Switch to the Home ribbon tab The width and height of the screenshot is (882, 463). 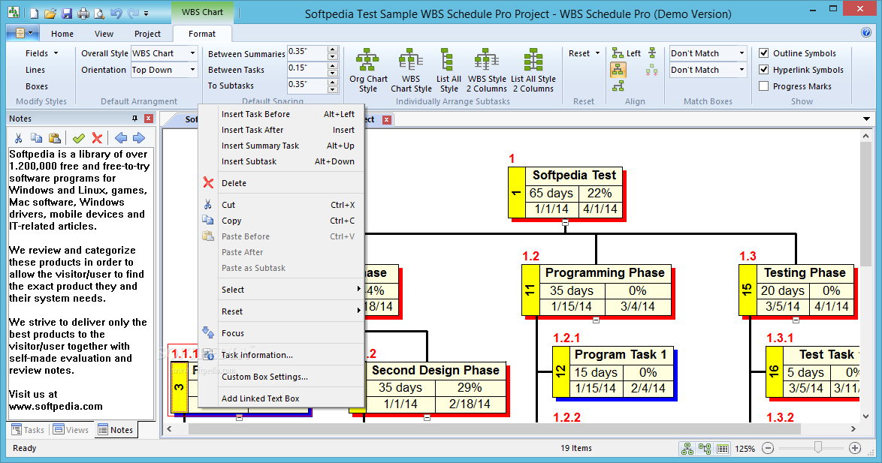tap(62, 34)
